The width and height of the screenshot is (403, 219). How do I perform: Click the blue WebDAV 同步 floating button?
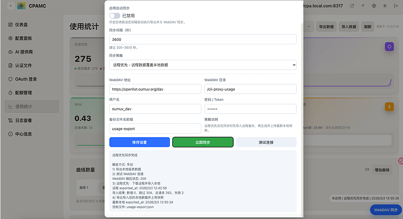(385, 210)
